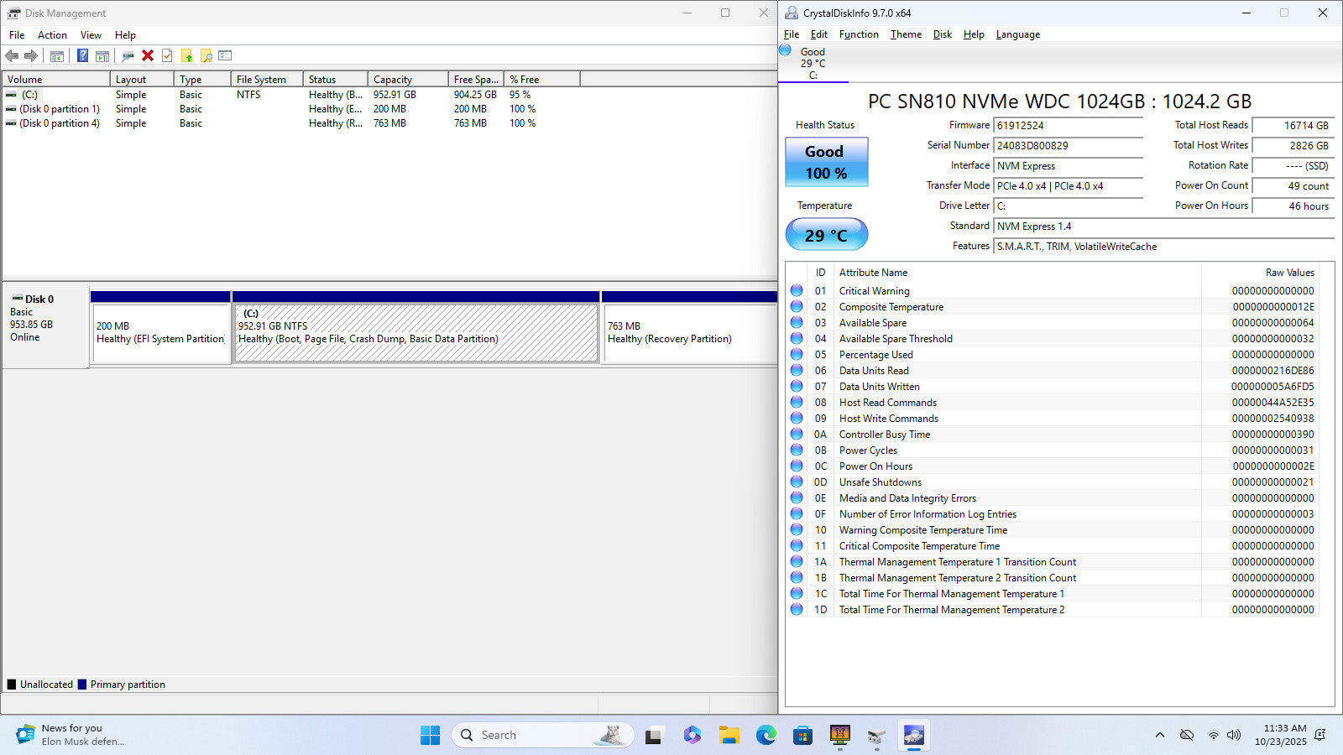1343x755 pixels.
Task: Click the Serial Number field
Action: click(x=1069, y=145)
